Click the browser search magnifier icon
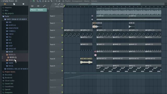Viewport: 167px width, 94px height. click(x=7, y=1)
